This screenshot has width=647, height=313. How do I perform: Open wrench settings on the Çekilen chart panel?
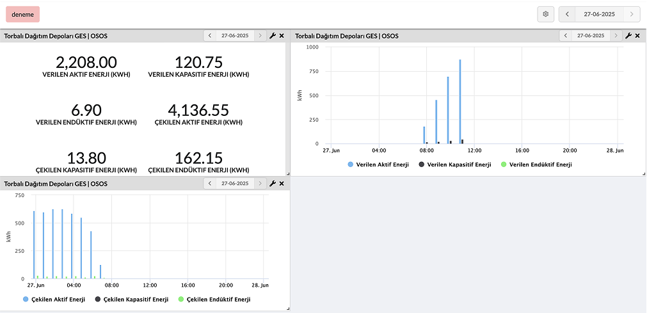273,184
